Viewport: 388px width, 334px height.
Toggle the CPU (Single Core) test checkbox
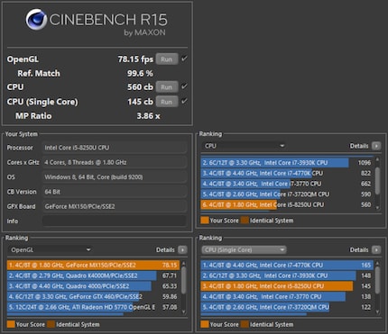point(184,101)
